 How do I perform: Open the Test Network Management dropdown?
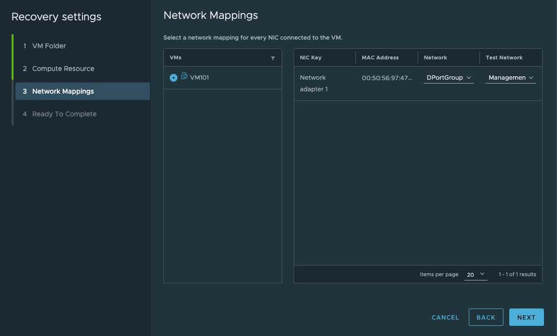(x=511, y=78)
